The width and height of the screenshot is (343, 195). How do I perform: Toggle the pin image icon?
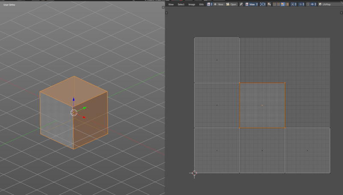point(241,4)
